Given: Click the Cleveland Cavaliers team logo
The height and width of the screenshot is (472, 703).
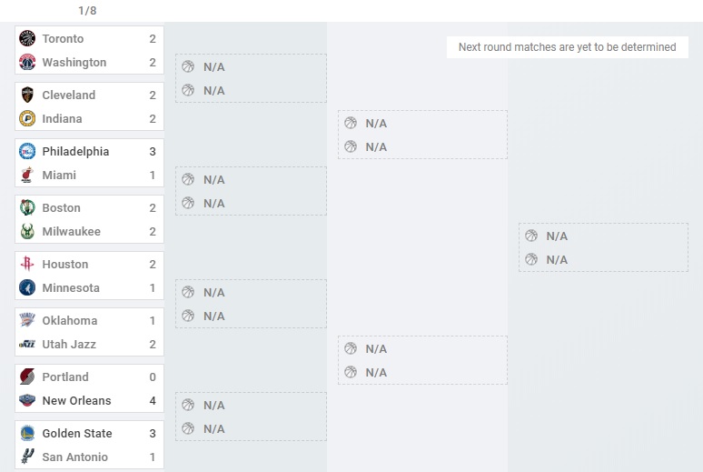Looking at the screenshot, I should pyautogui.click(x=27, y=95).
